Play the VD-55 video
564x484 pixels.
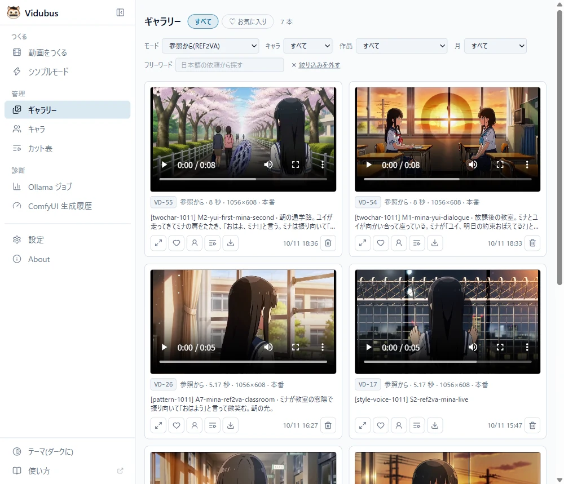(x=164, y=165)
